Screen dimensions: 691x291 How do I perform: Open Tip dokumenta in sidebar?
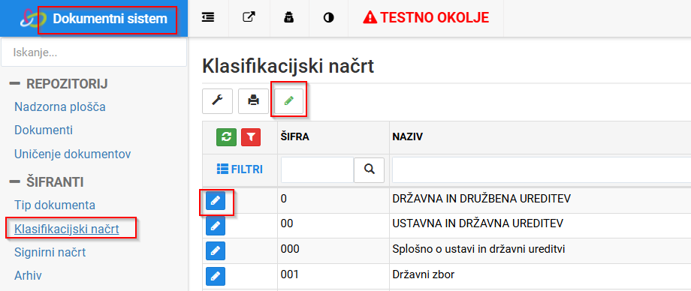(x=55, y=205)
